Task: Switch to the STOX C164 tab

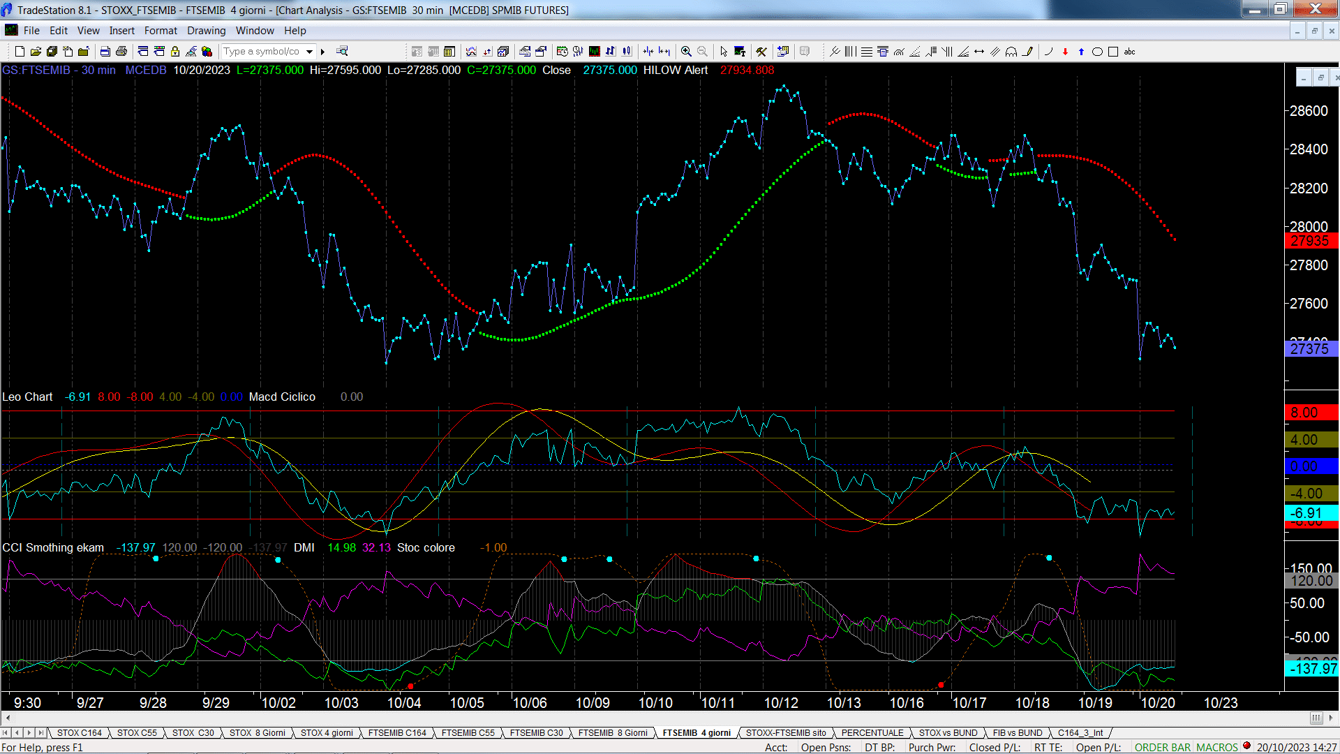Action: tap(80, 733)
